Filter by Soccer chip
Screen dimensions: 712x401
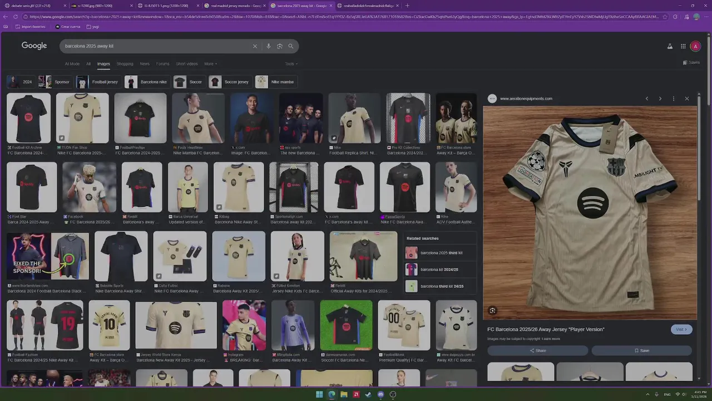point(189,82)
